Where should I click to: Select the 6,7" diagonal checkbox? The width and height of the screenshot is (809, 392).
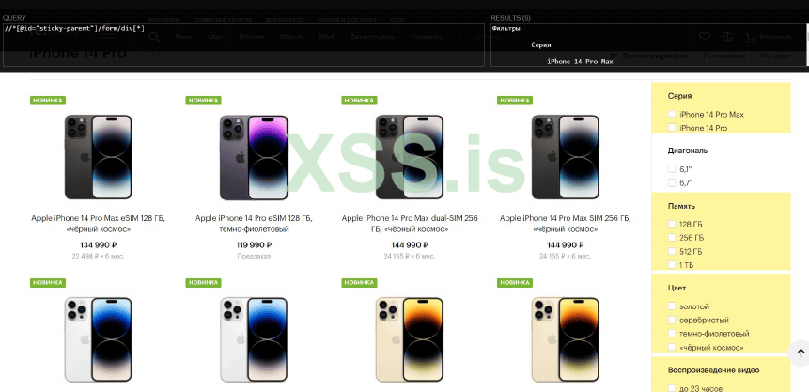672,182
